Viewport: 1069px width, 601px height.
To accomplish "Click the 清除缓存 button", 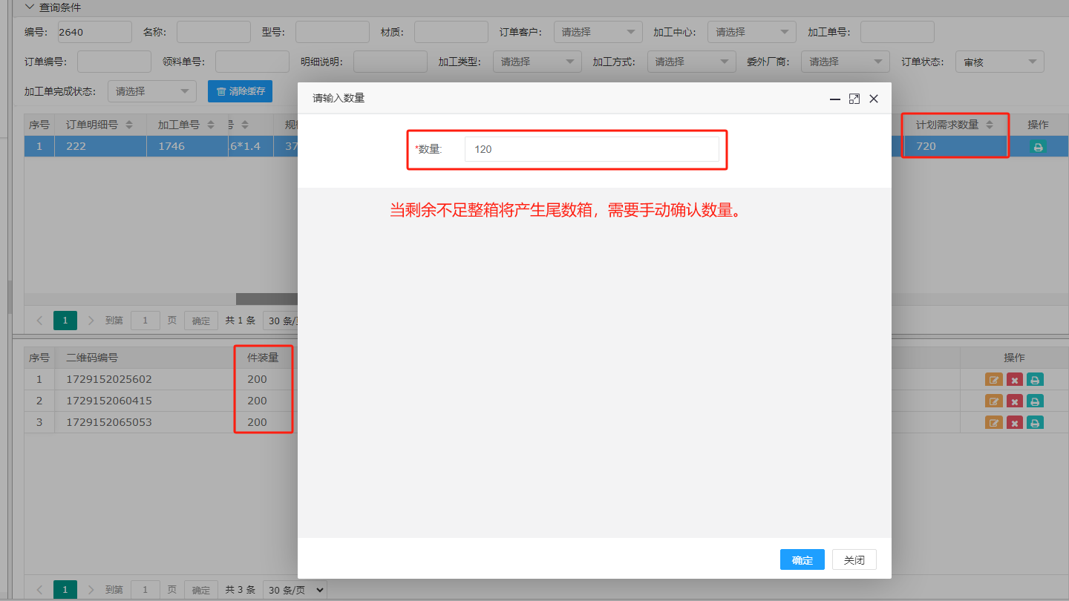I will (240, 92).
